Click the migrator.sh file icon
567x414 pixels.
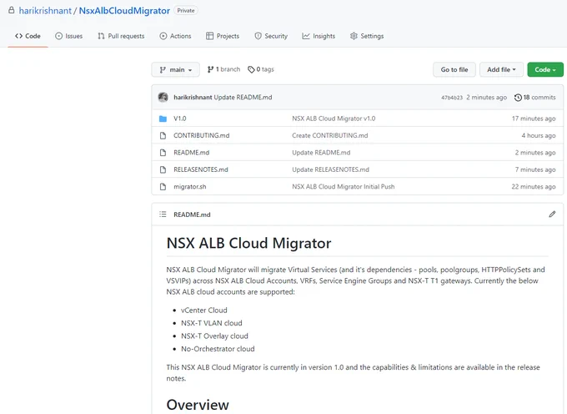pyautogui.click(x=163, y=186)
